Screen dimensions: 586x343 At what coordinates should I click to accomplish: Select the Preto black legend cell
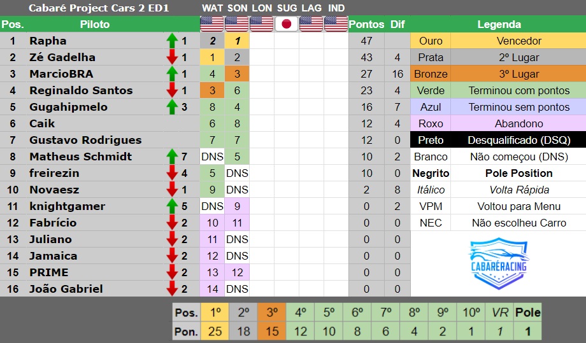(431, 140)
